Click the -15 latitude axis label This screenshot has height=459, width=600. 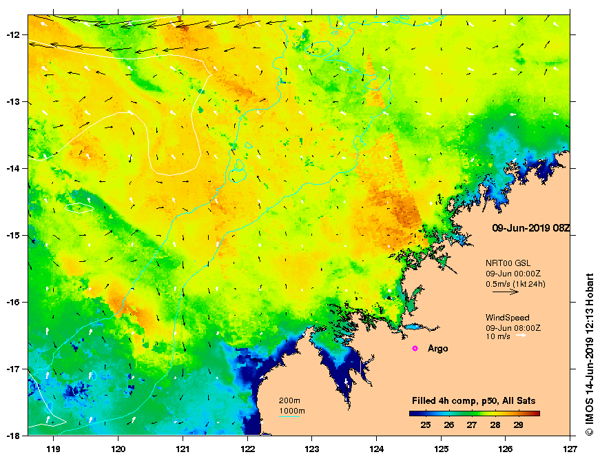click(12, 236)
